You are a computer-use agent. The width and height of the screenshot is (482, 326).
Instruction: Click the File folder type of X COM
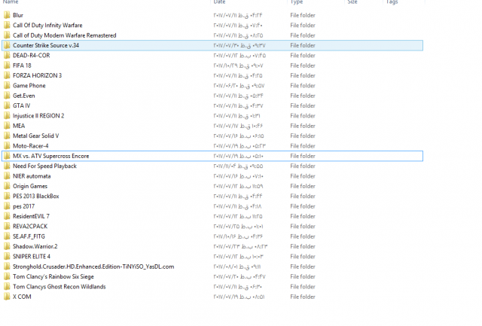(x=303, y=297)
